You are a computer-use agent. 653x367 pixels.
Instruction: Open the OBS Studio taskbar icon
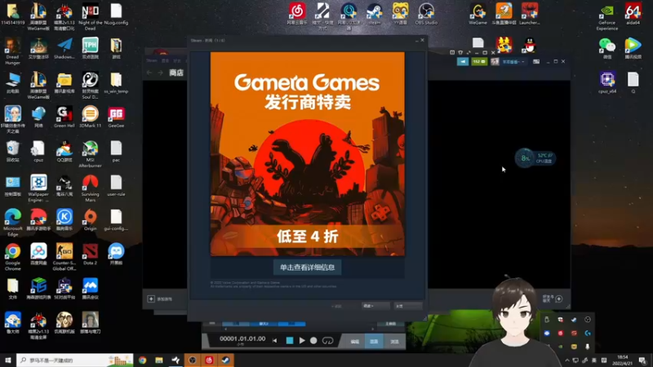(x=193, y=360)
